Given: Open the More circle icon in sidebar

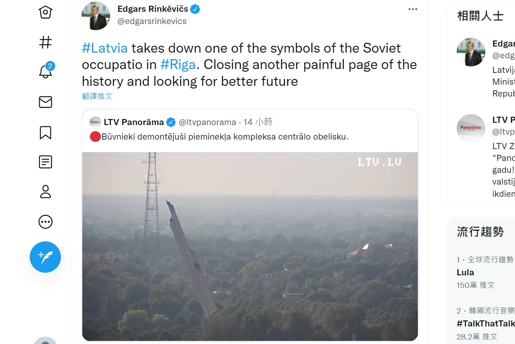Looking at the screenshot, I should (x=45, y=222).
